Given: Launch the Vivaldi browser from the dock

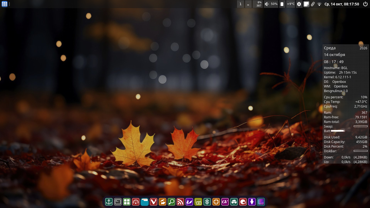Looking at the screenshot, I should pyautogui.click(x=154, y=202).
